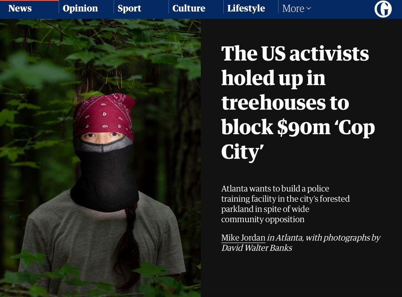Click the article standfirst about Atlanta
402x297 pixels.
point(285,204)
